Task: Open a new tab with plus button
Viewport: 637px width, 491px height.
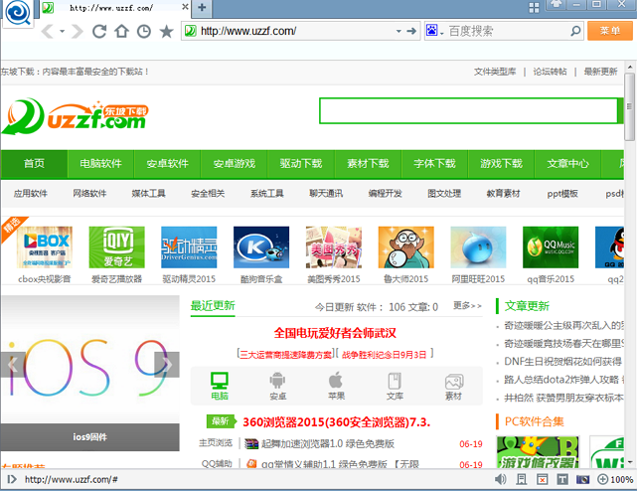Action: (x=202, y=7)
